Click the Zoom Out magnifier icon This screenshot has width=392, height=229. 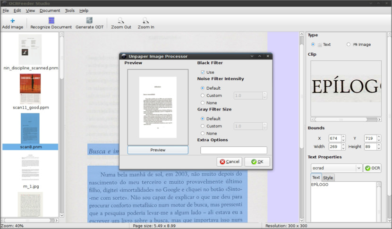point(121,21)
